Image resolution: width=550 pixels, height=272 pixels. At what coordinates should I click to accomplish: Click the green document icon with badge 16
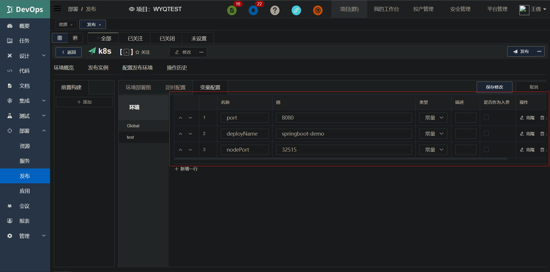point(232,10)
